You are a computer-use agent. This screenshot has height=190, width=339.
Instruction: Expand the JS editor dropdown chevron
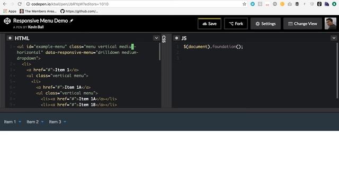tap(334, 38)
